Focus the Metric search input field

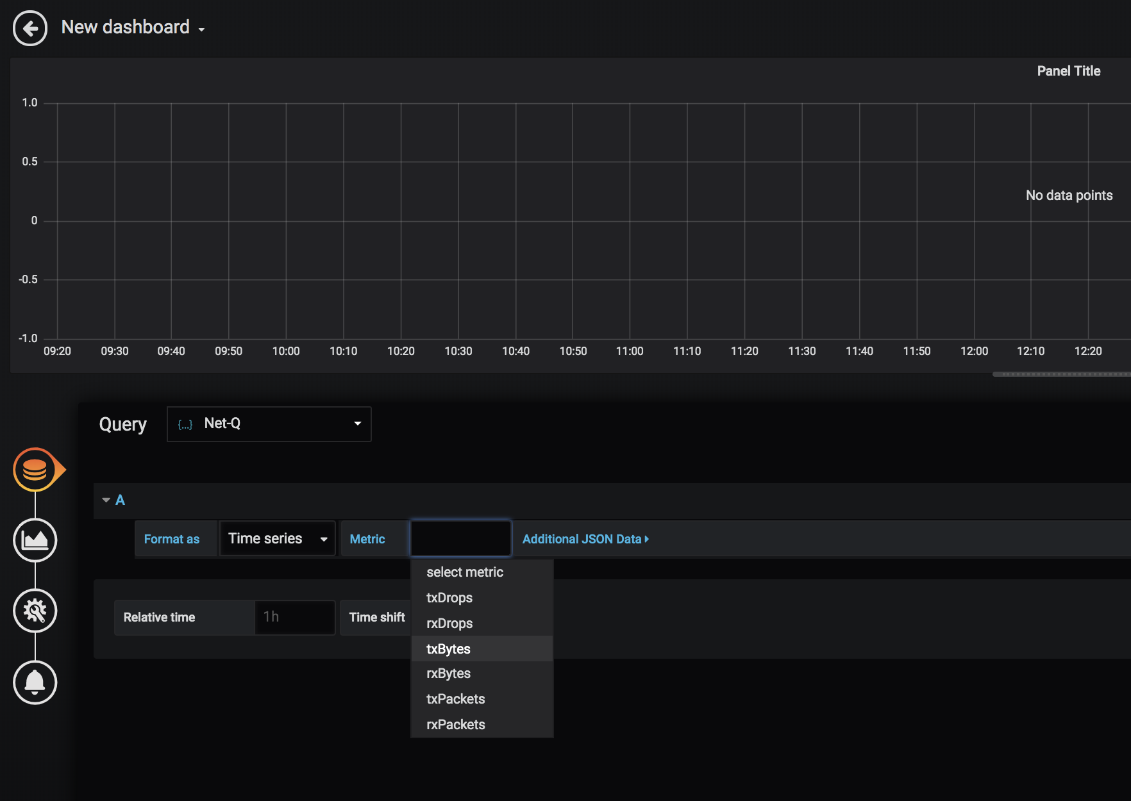[460, 539]
